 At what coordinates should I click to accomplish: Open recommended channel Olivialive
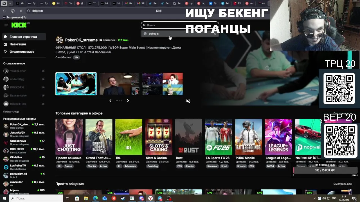pyautogui.click(x=24, y=159)
